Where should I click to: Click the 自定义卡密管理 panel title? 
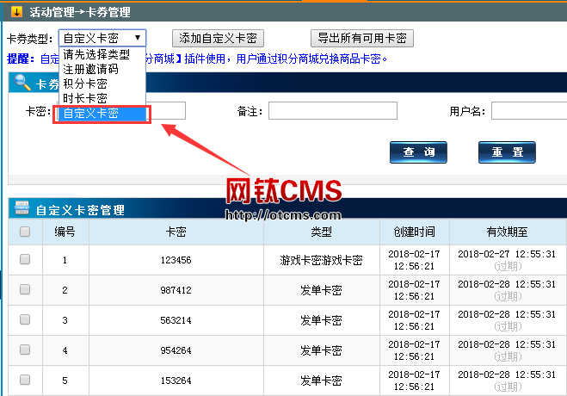click(x=80, y=210)
